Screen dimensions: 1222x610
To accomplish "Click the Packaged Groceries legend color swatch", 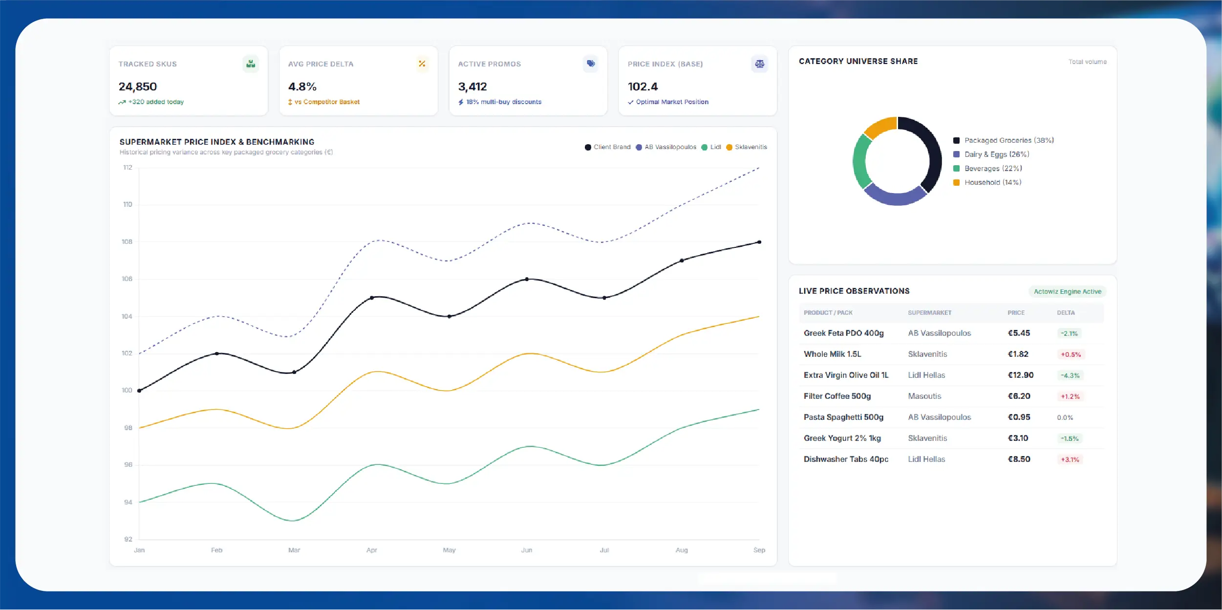I will tap(957, 140).
